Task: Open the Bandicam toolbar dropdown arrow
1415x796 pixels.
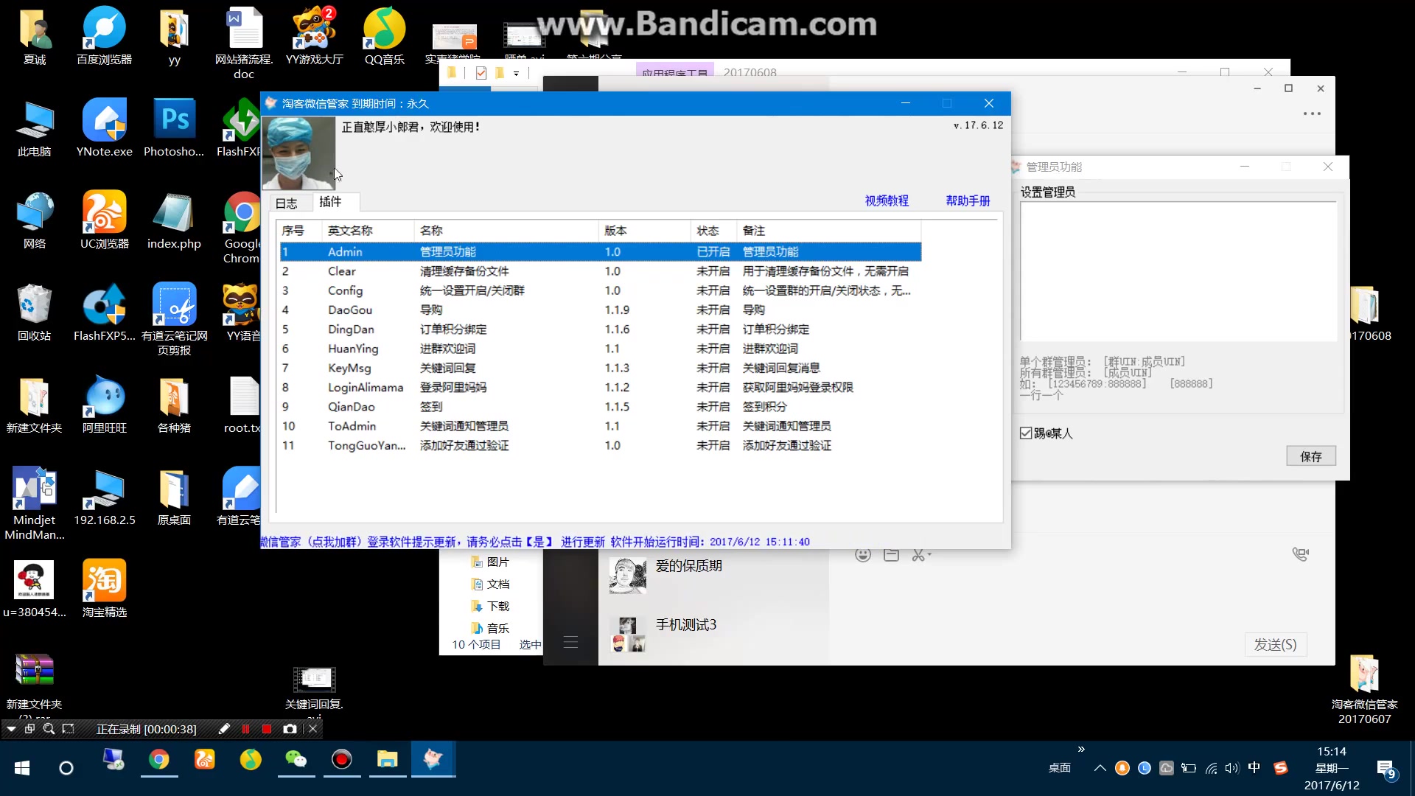Action: pos(11,729)
